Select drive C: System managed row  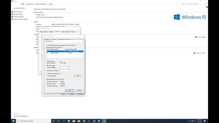point(65,52)
